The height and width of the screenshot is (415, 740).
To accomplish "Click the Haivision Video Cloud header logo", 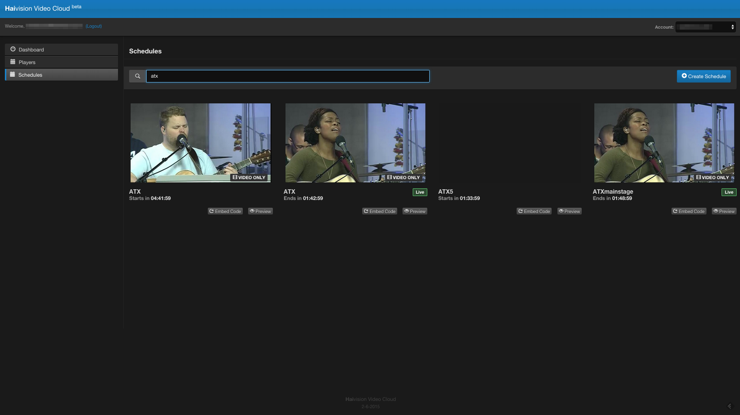I will 43,8.
